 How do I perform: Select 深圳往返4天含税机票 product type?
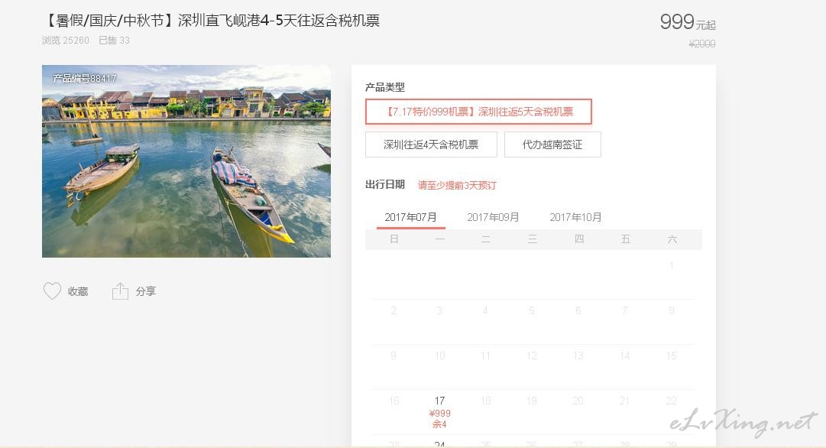point(431,144)
